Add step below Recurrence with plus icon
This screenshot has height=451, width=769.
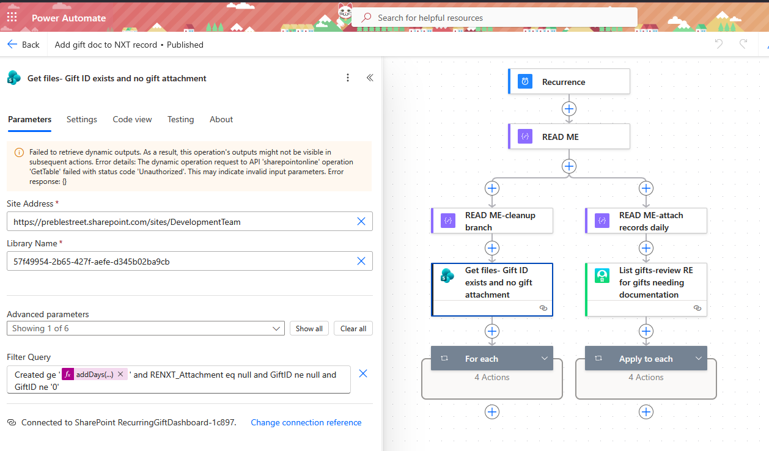pyautogui.click(x=569, y=109)
